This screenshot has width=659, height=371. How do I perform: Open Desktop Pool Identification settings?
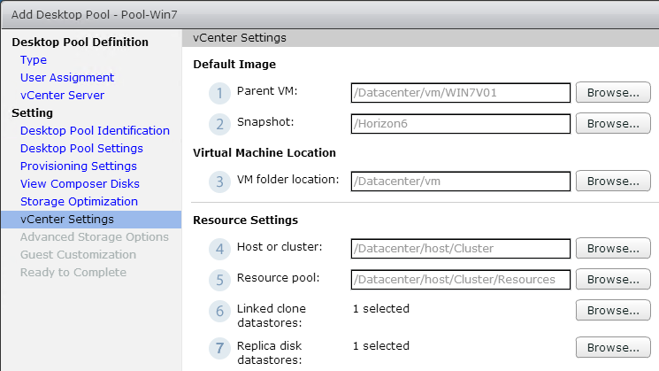click(x=95, y=130)
